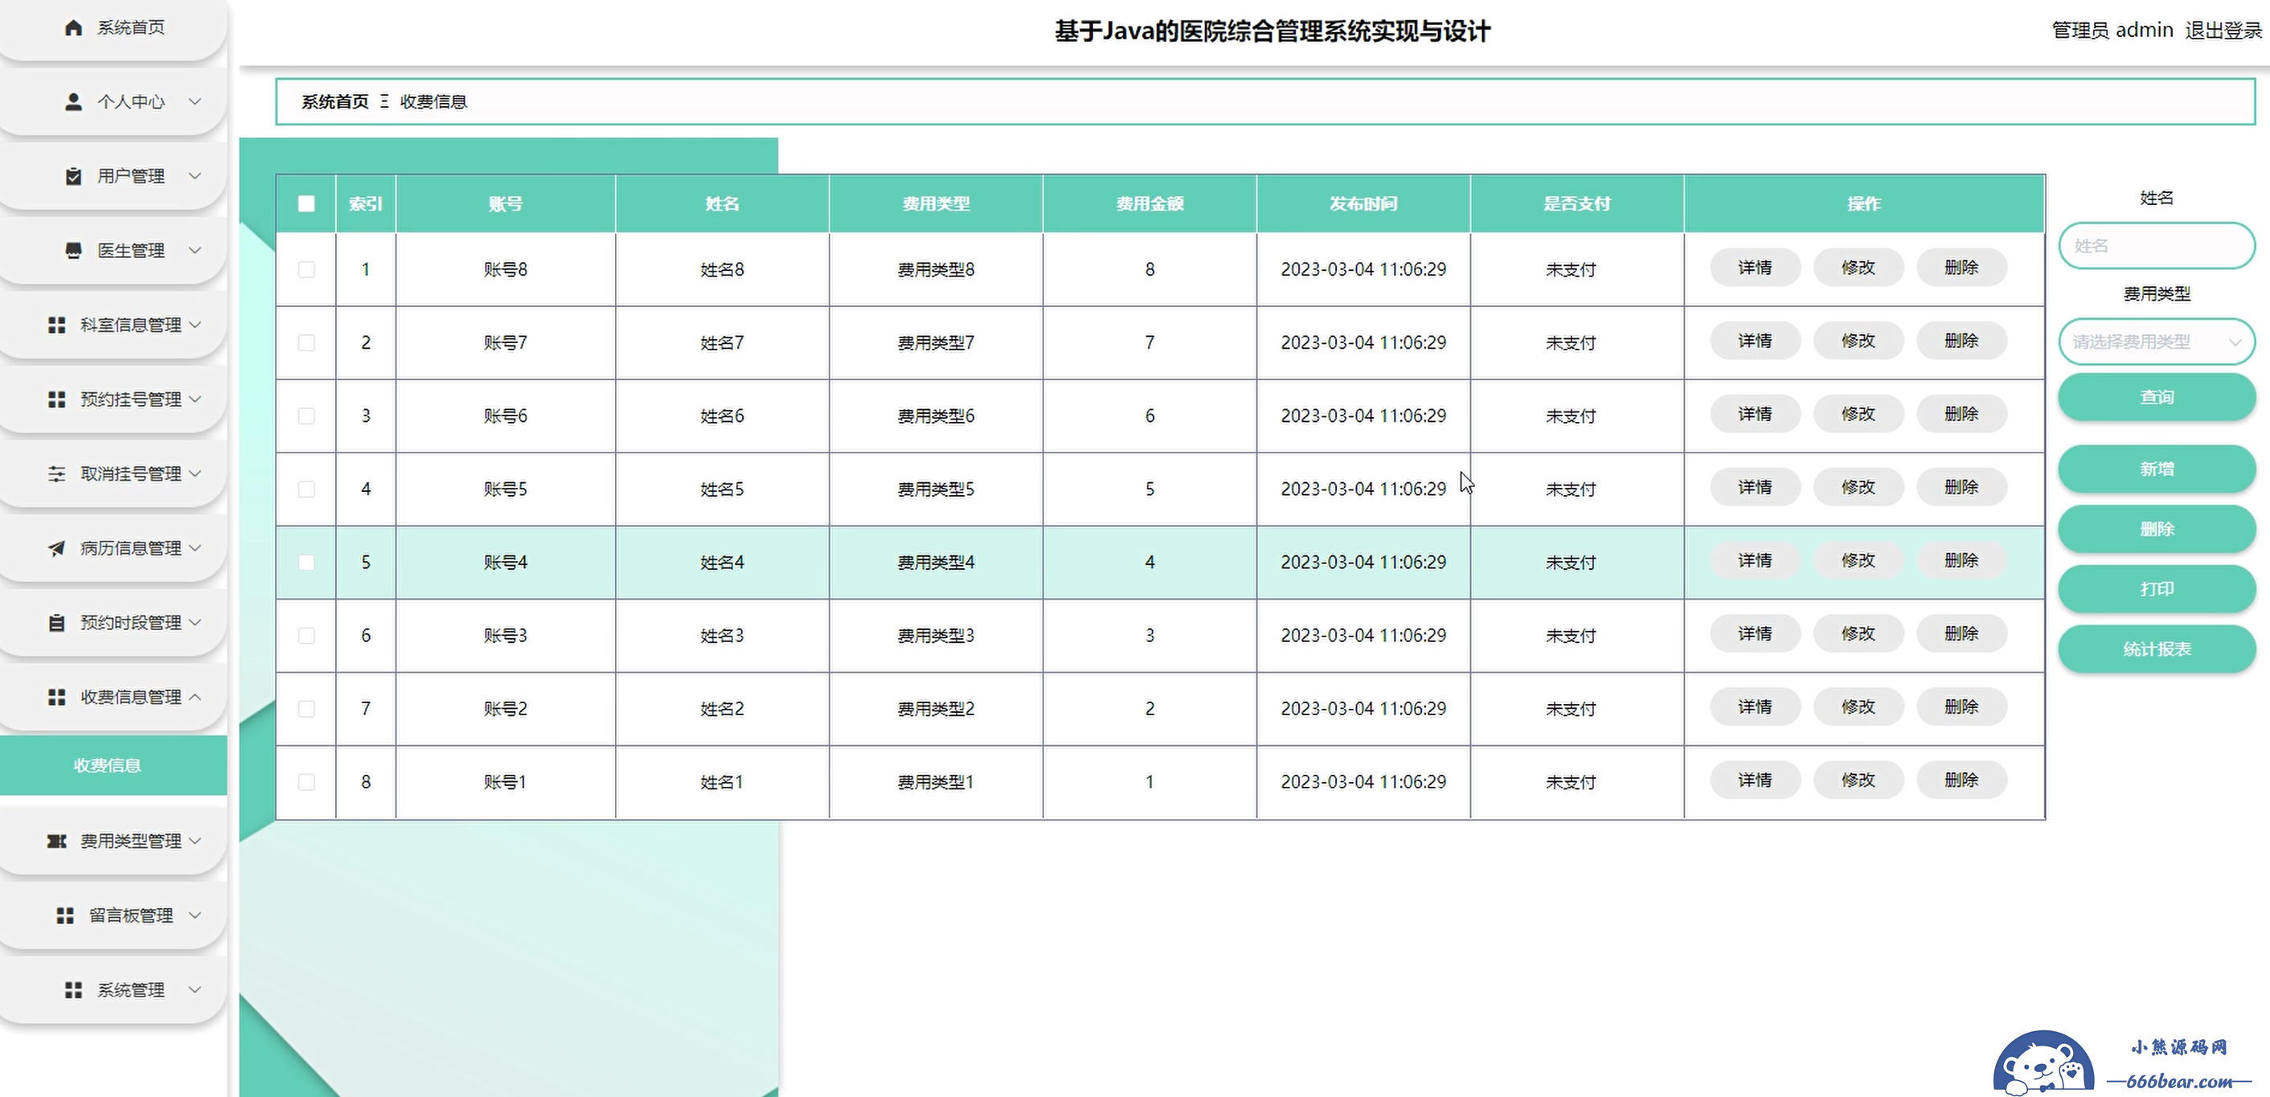The image size is (2270, 1097).
Task: Click the grid icon for 预约挂号管理
Action: coord(56,399)
